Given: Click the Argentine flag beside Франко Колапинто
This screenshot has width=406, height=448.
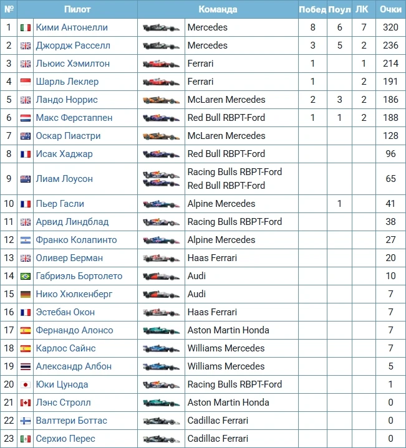Looking at the screenshot, I should (x=26, y=241).
